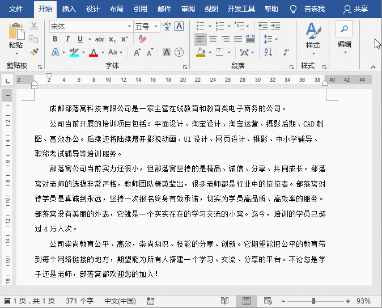Click the Cut scissors icon
The image size is (382, 308).
pos(34,26)
